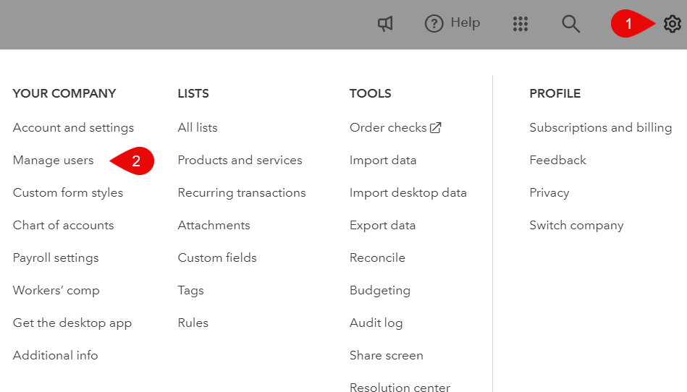Open Subscriptions and billing

click(x=601, y=128)
